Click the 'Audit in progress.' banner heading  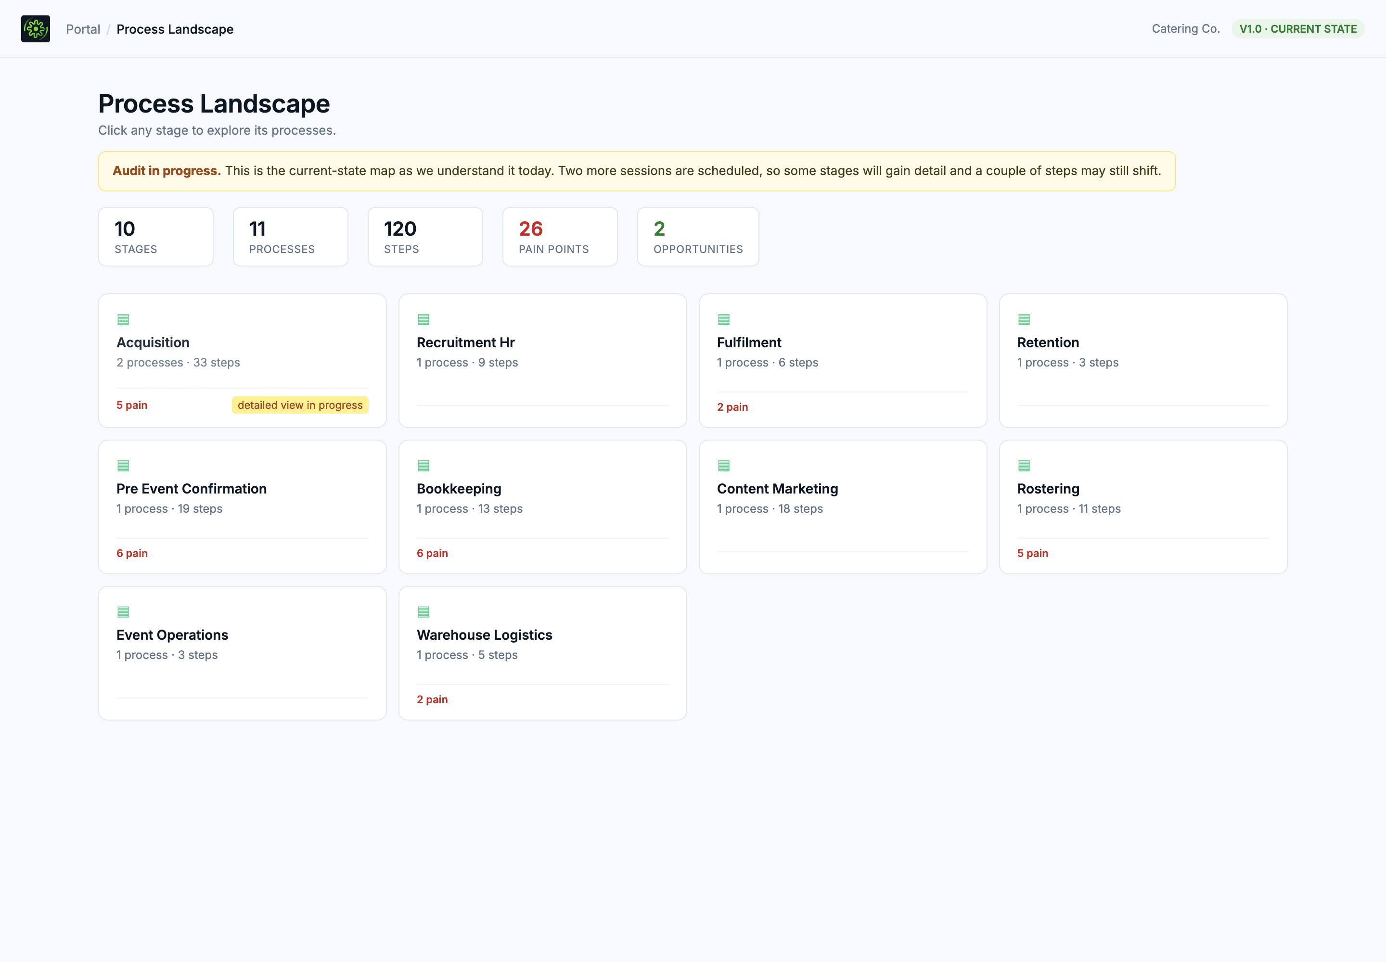pos(167,171)
